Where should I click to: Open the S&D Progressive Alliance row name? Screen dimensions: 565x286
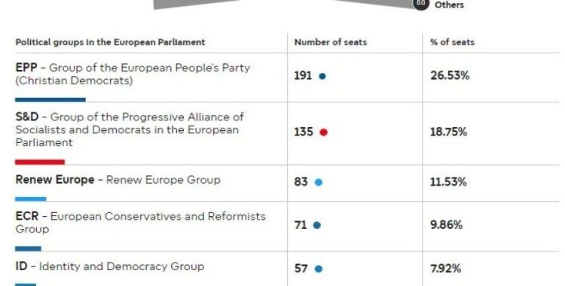pos(130,129)
